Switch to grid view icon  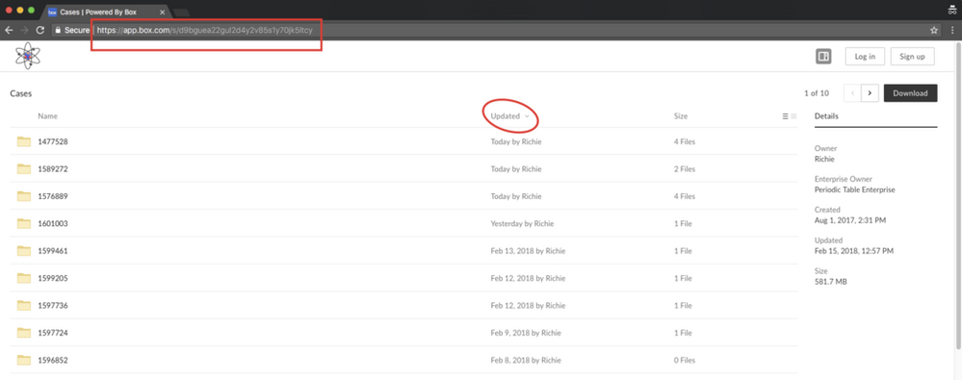793,116
